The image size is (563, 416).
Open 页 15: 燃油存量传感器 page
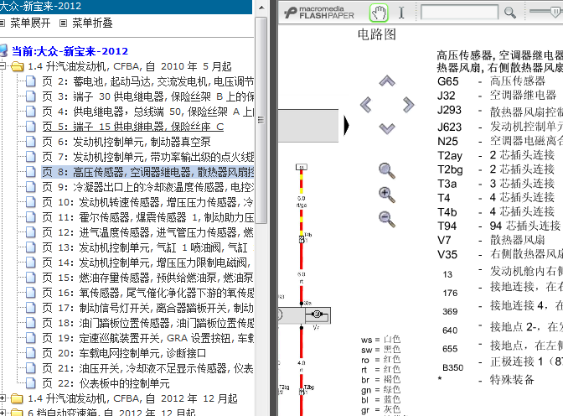pyautogui.click(x=148, y=278)
